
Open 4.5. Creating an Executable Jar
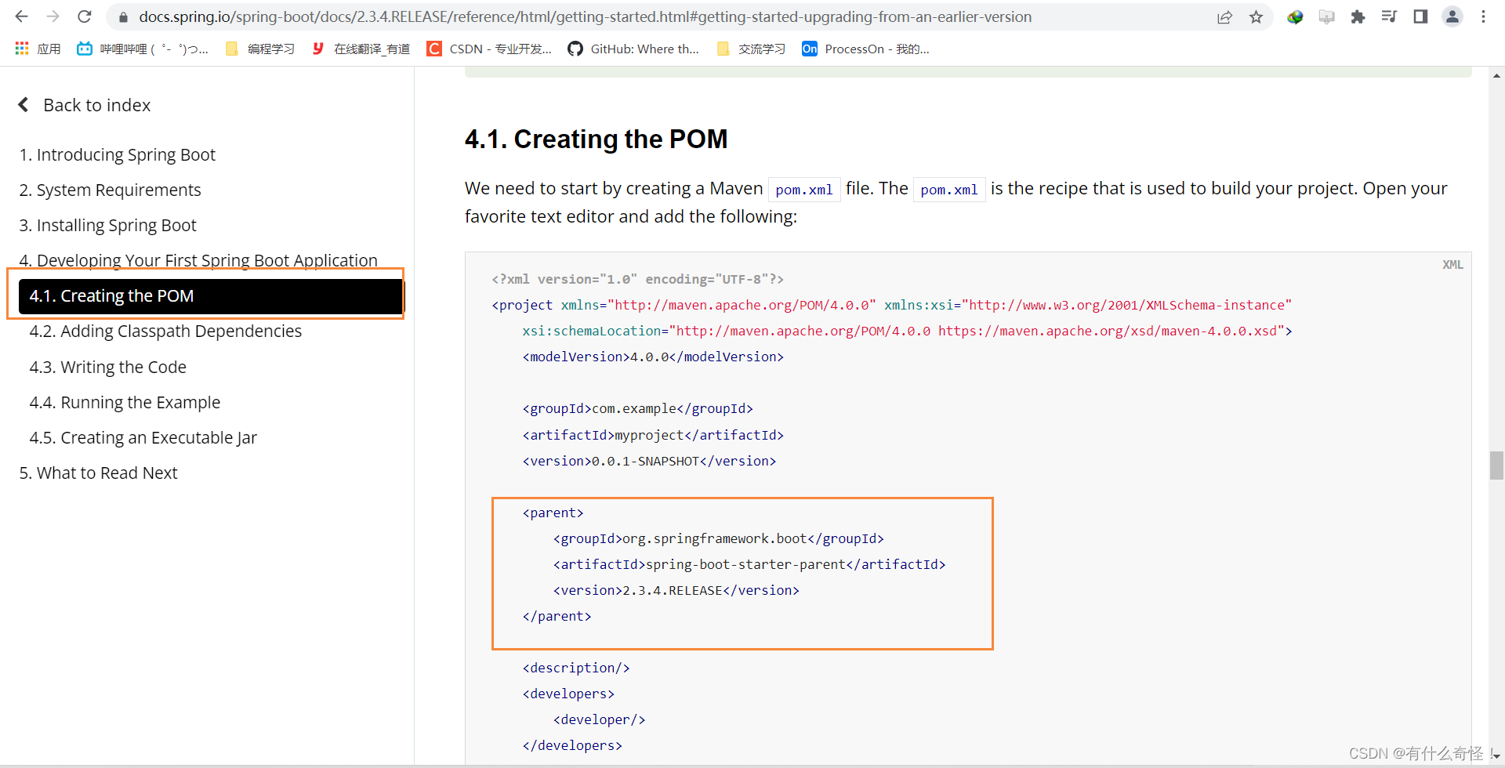tap(143, 438)
